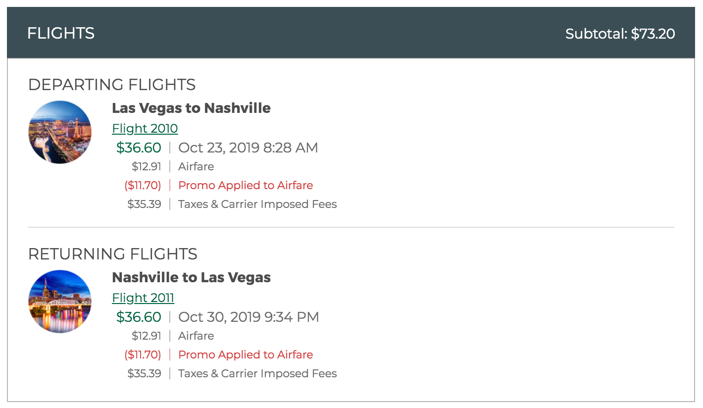Select the Las Vegas to Nashville heading
Image resolution: width=703 pixels, height=408 pixels.
pos(191,108)
